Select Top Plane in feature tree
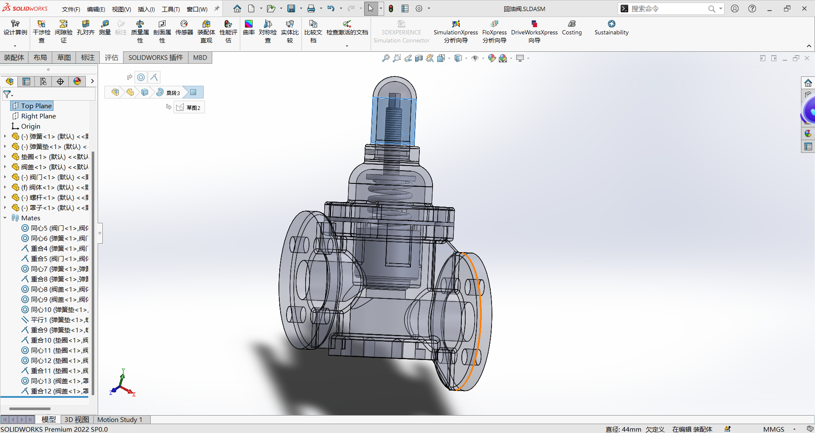815x433 pixels. pos(32,106)
